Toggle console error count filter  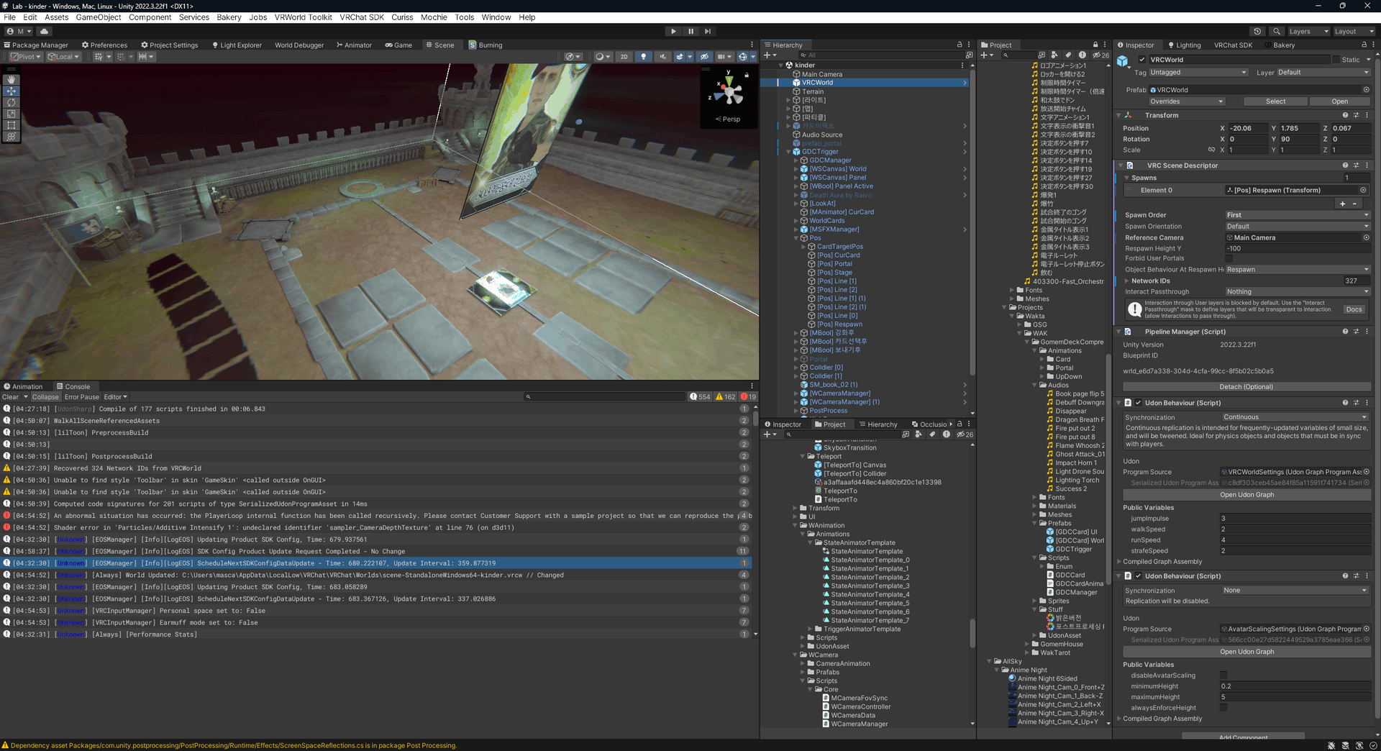point(748,396)
